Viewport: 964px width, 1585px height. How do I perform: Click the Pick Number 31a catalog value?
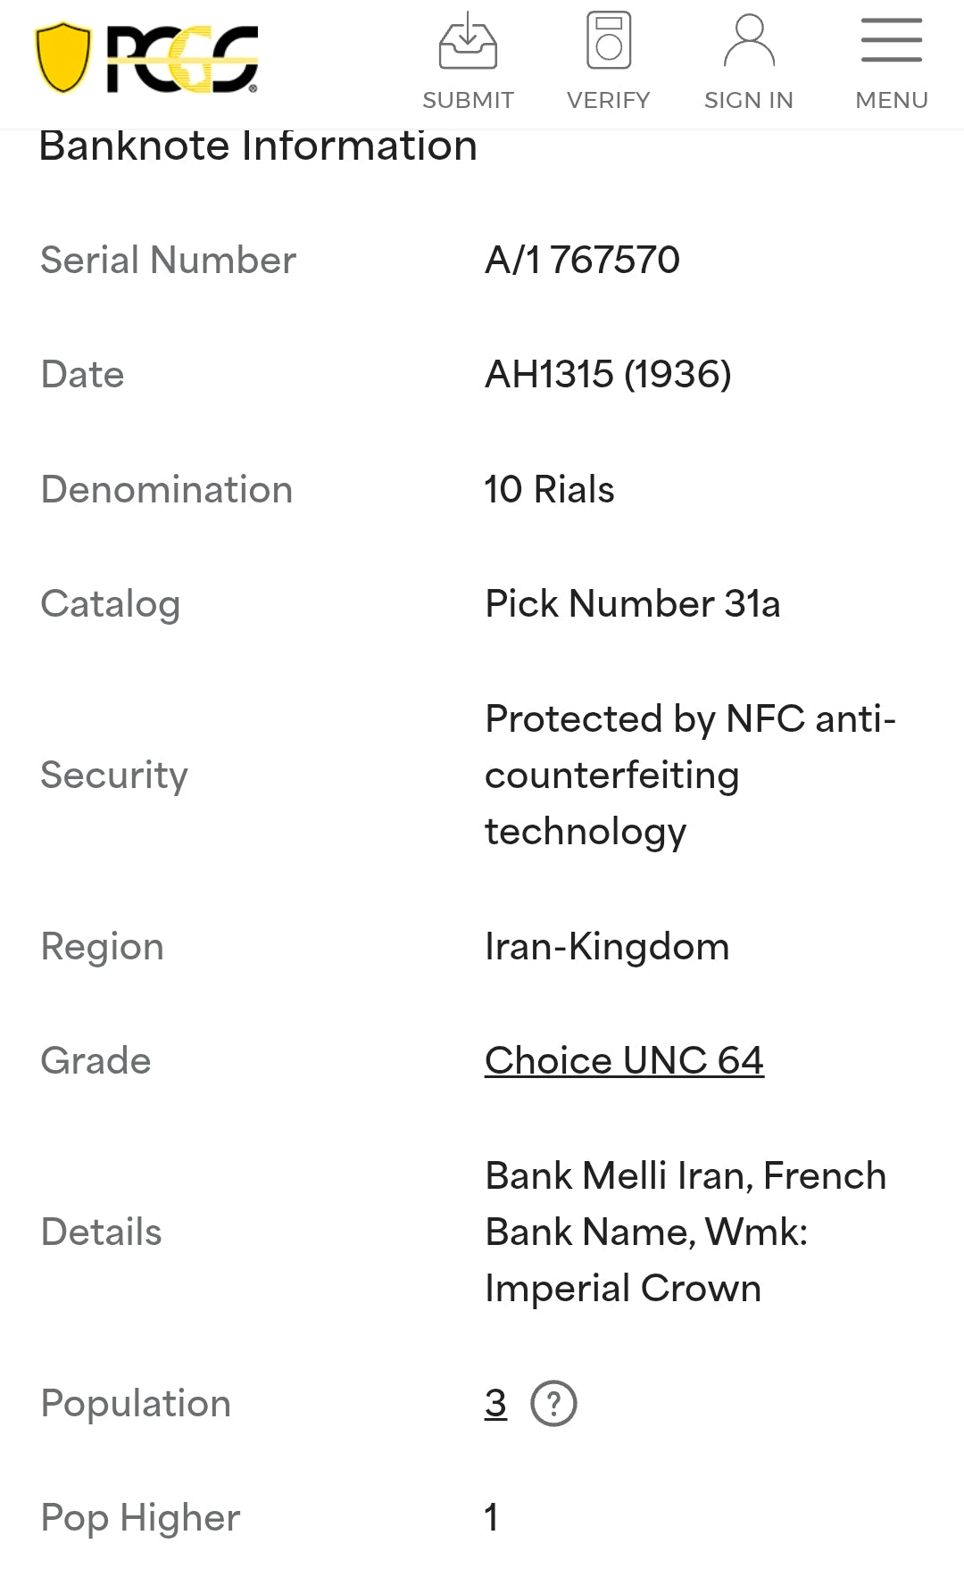tap(632, 604)
